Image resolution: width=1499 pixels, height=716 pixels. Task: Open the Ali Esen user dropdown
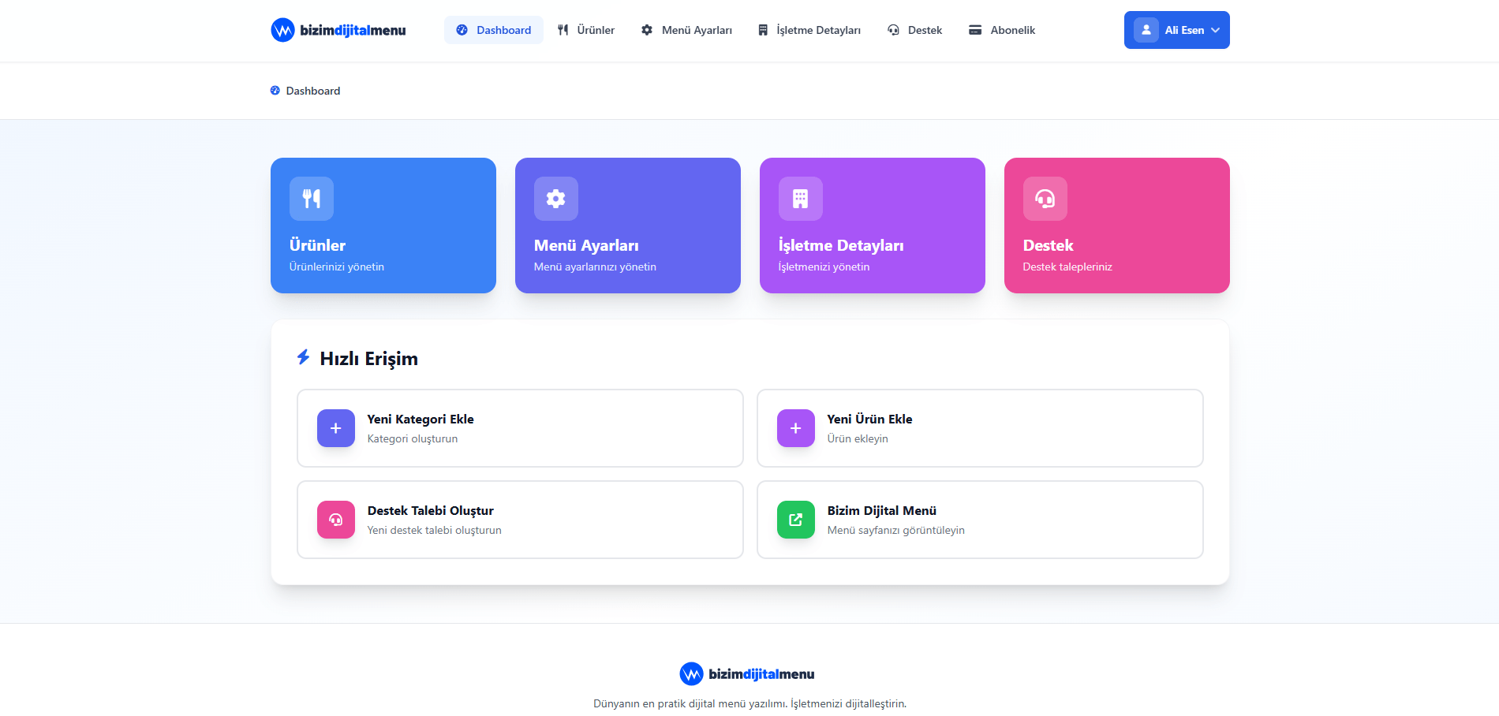[x=1176, y=30]
